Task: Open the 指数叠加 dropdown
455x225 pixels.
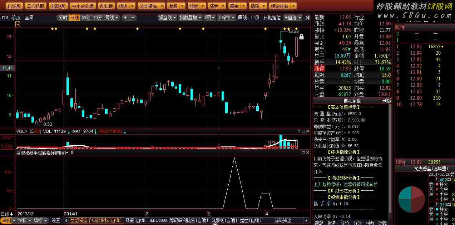Action: tap(191, 17)
